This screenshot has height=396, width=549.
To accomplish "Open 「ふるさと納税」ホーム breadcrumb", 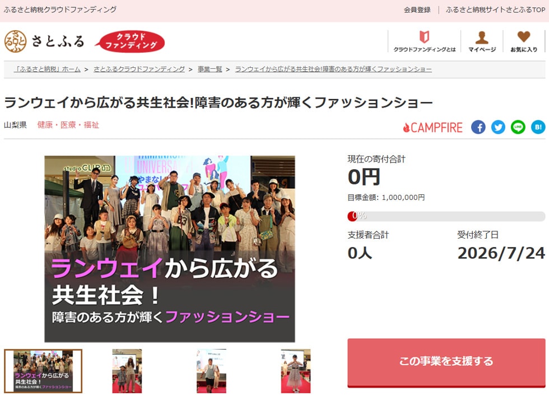I will [x=47, y=69].
